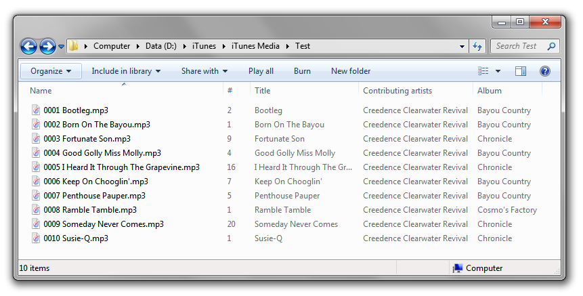Sort by the # column header
This screenshot has width=583, height=296.
pyautogui.click(x=236, y=91)
